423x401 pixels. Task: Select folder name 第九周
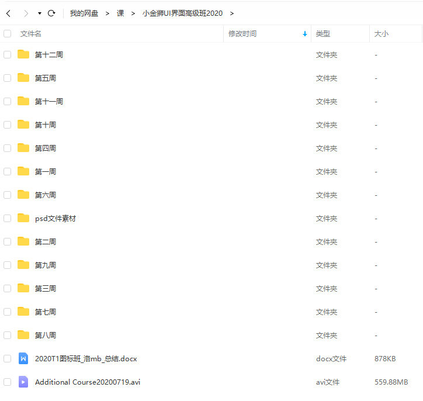pyautogui.click(x=46, y=265)
